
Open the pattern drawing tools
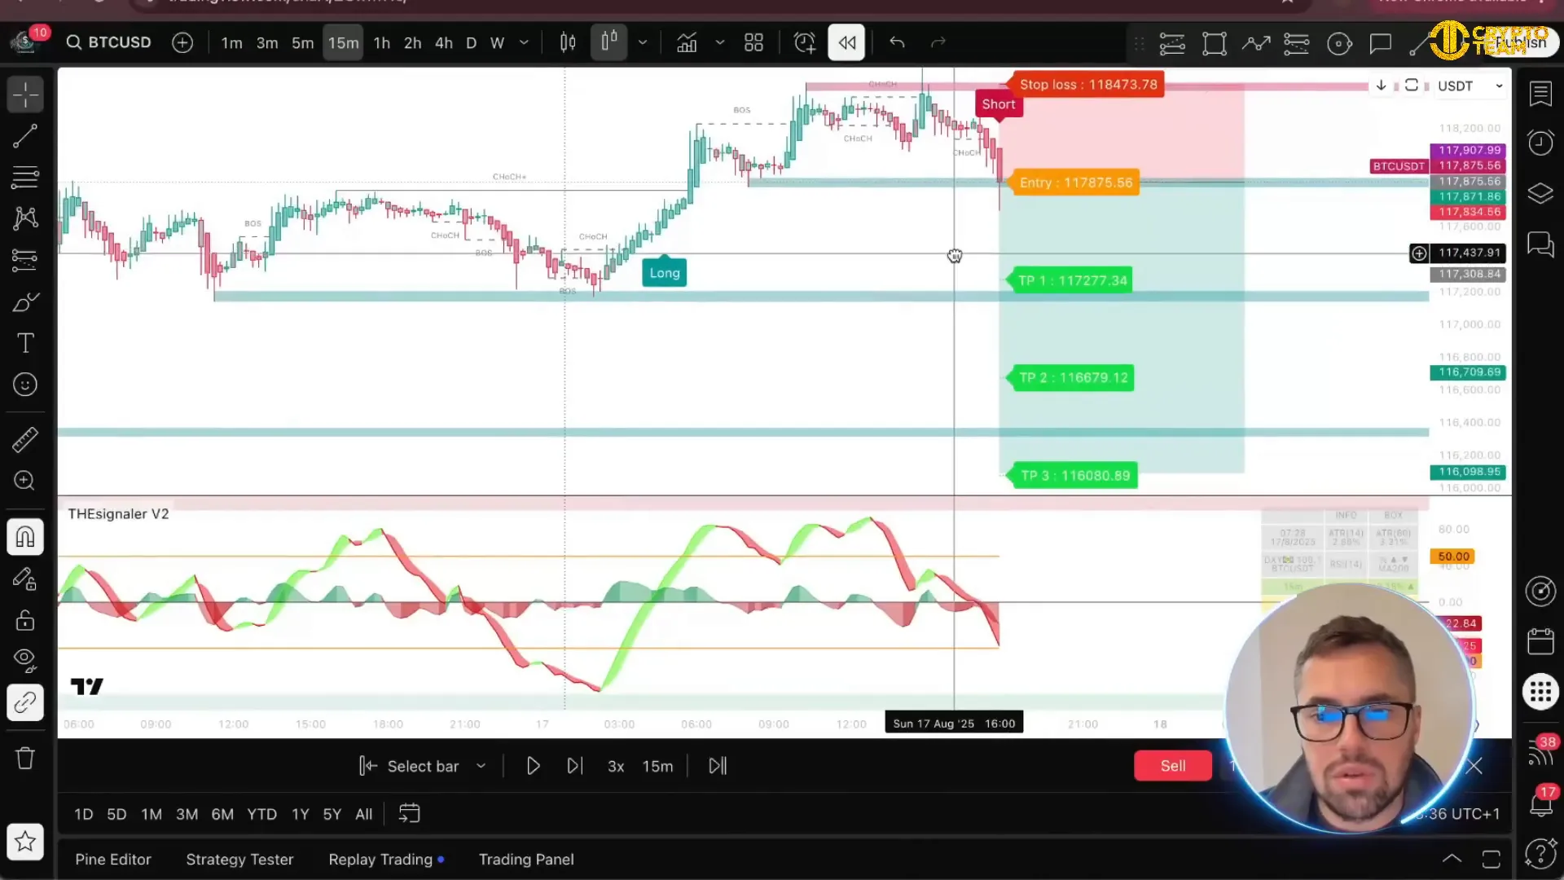point(25,218)
